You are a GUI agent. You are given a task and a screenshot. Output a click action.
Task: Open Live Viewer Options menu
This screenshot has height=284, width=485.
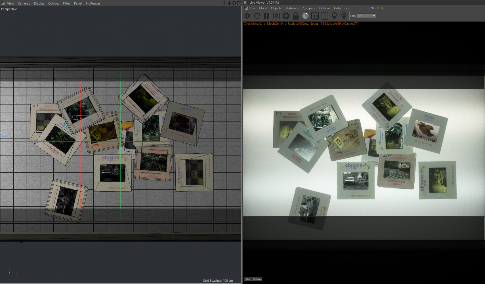pos(324,8)
